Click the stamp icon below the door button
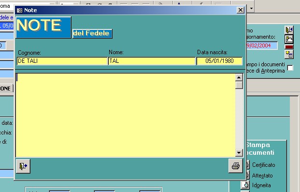Viewport: 300px width, 192px height. point(289,39)
